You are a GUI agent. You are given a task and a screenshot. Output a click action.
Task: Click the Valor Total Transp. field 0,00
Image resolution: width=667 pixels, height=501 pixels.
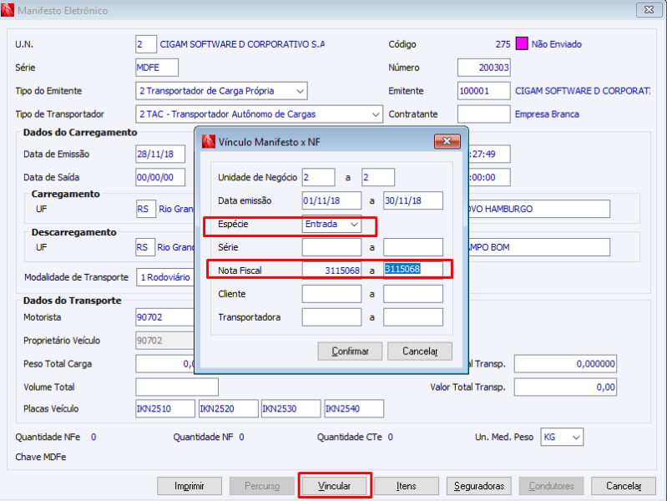coord(565,387)
